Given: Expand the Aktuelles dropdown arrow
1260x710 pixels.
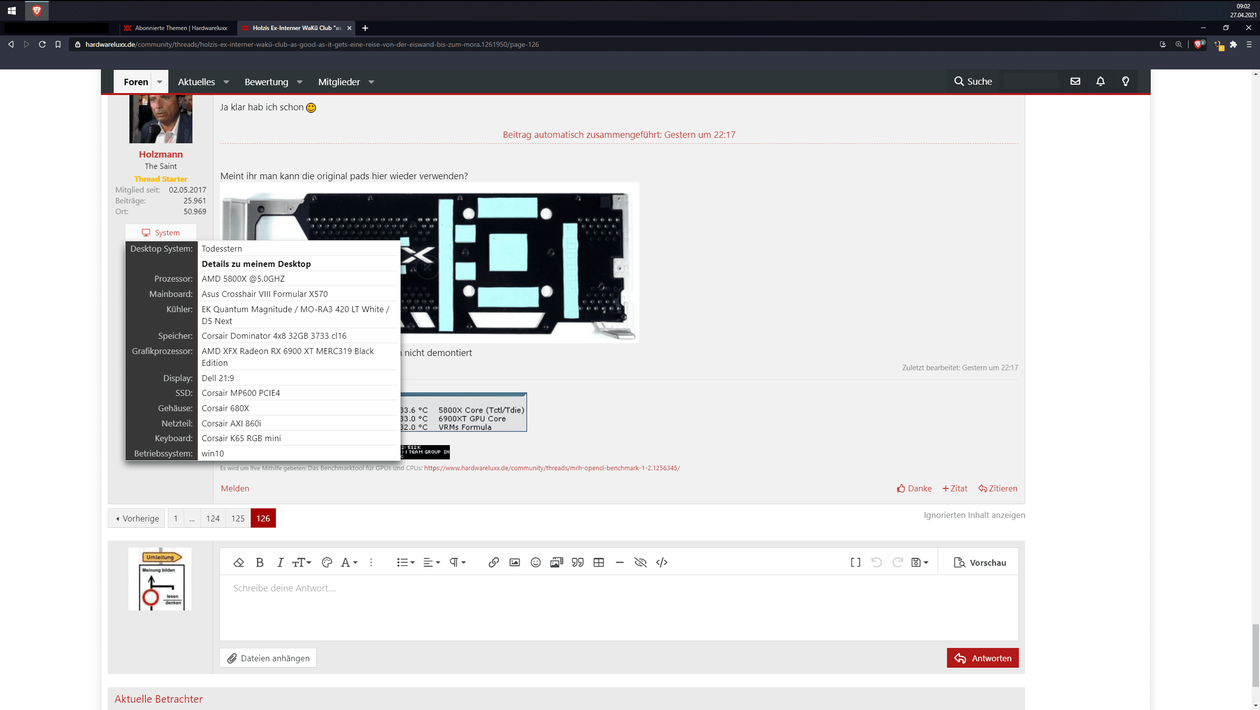Looking at the screenshot, I should click(226, 82).
